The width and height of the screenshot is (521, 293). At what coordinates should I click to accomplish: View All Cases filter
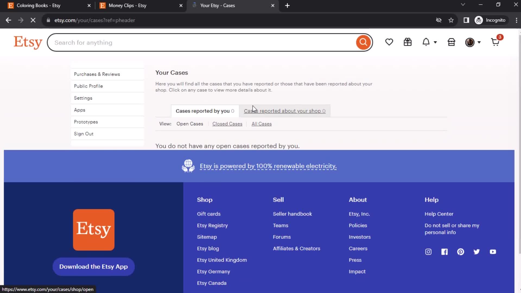tap(261, 124)
